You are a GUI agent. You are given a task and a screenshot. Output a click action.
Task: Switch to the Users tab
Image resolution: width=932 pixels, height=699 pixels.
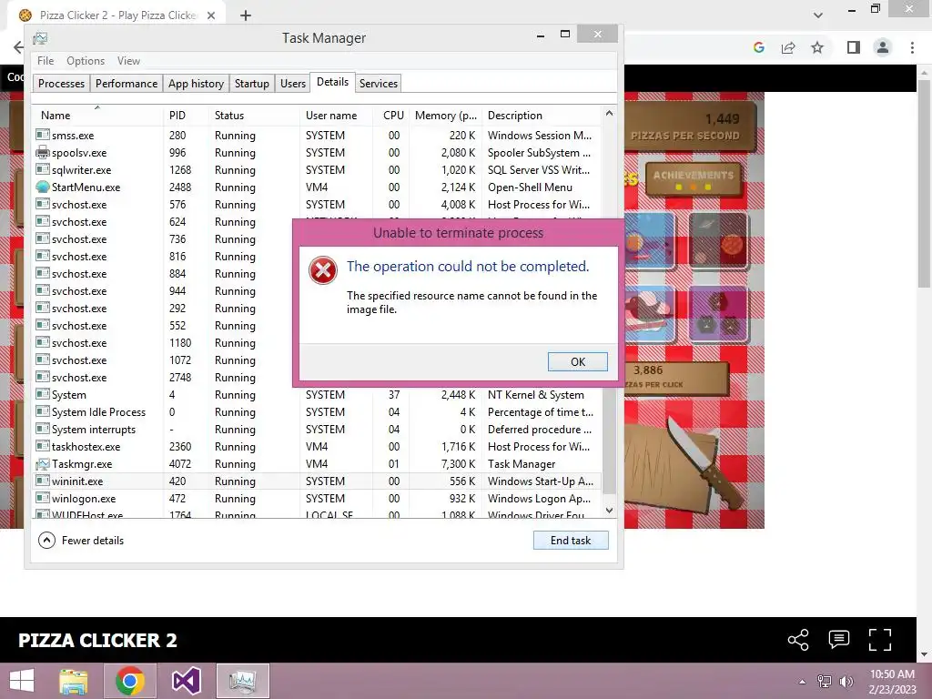point(292,83)
